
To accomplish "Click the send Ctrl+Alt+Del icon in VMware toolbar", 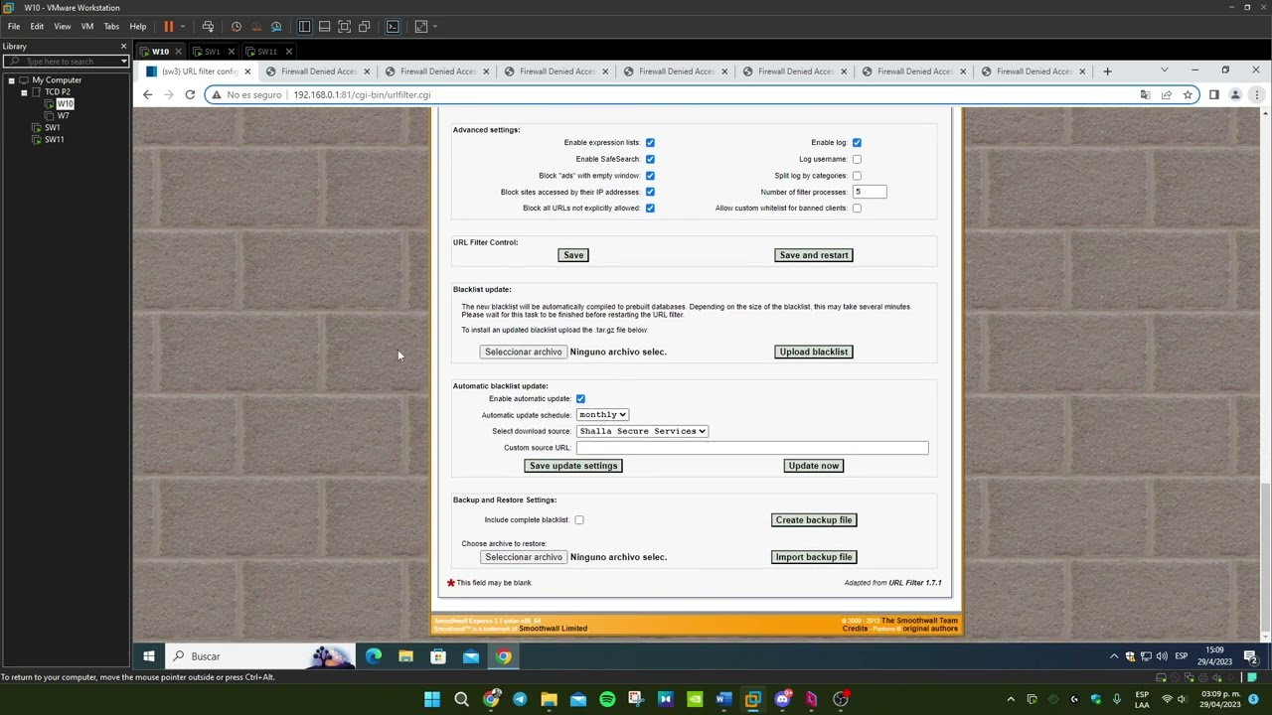I will click(208, 27).
